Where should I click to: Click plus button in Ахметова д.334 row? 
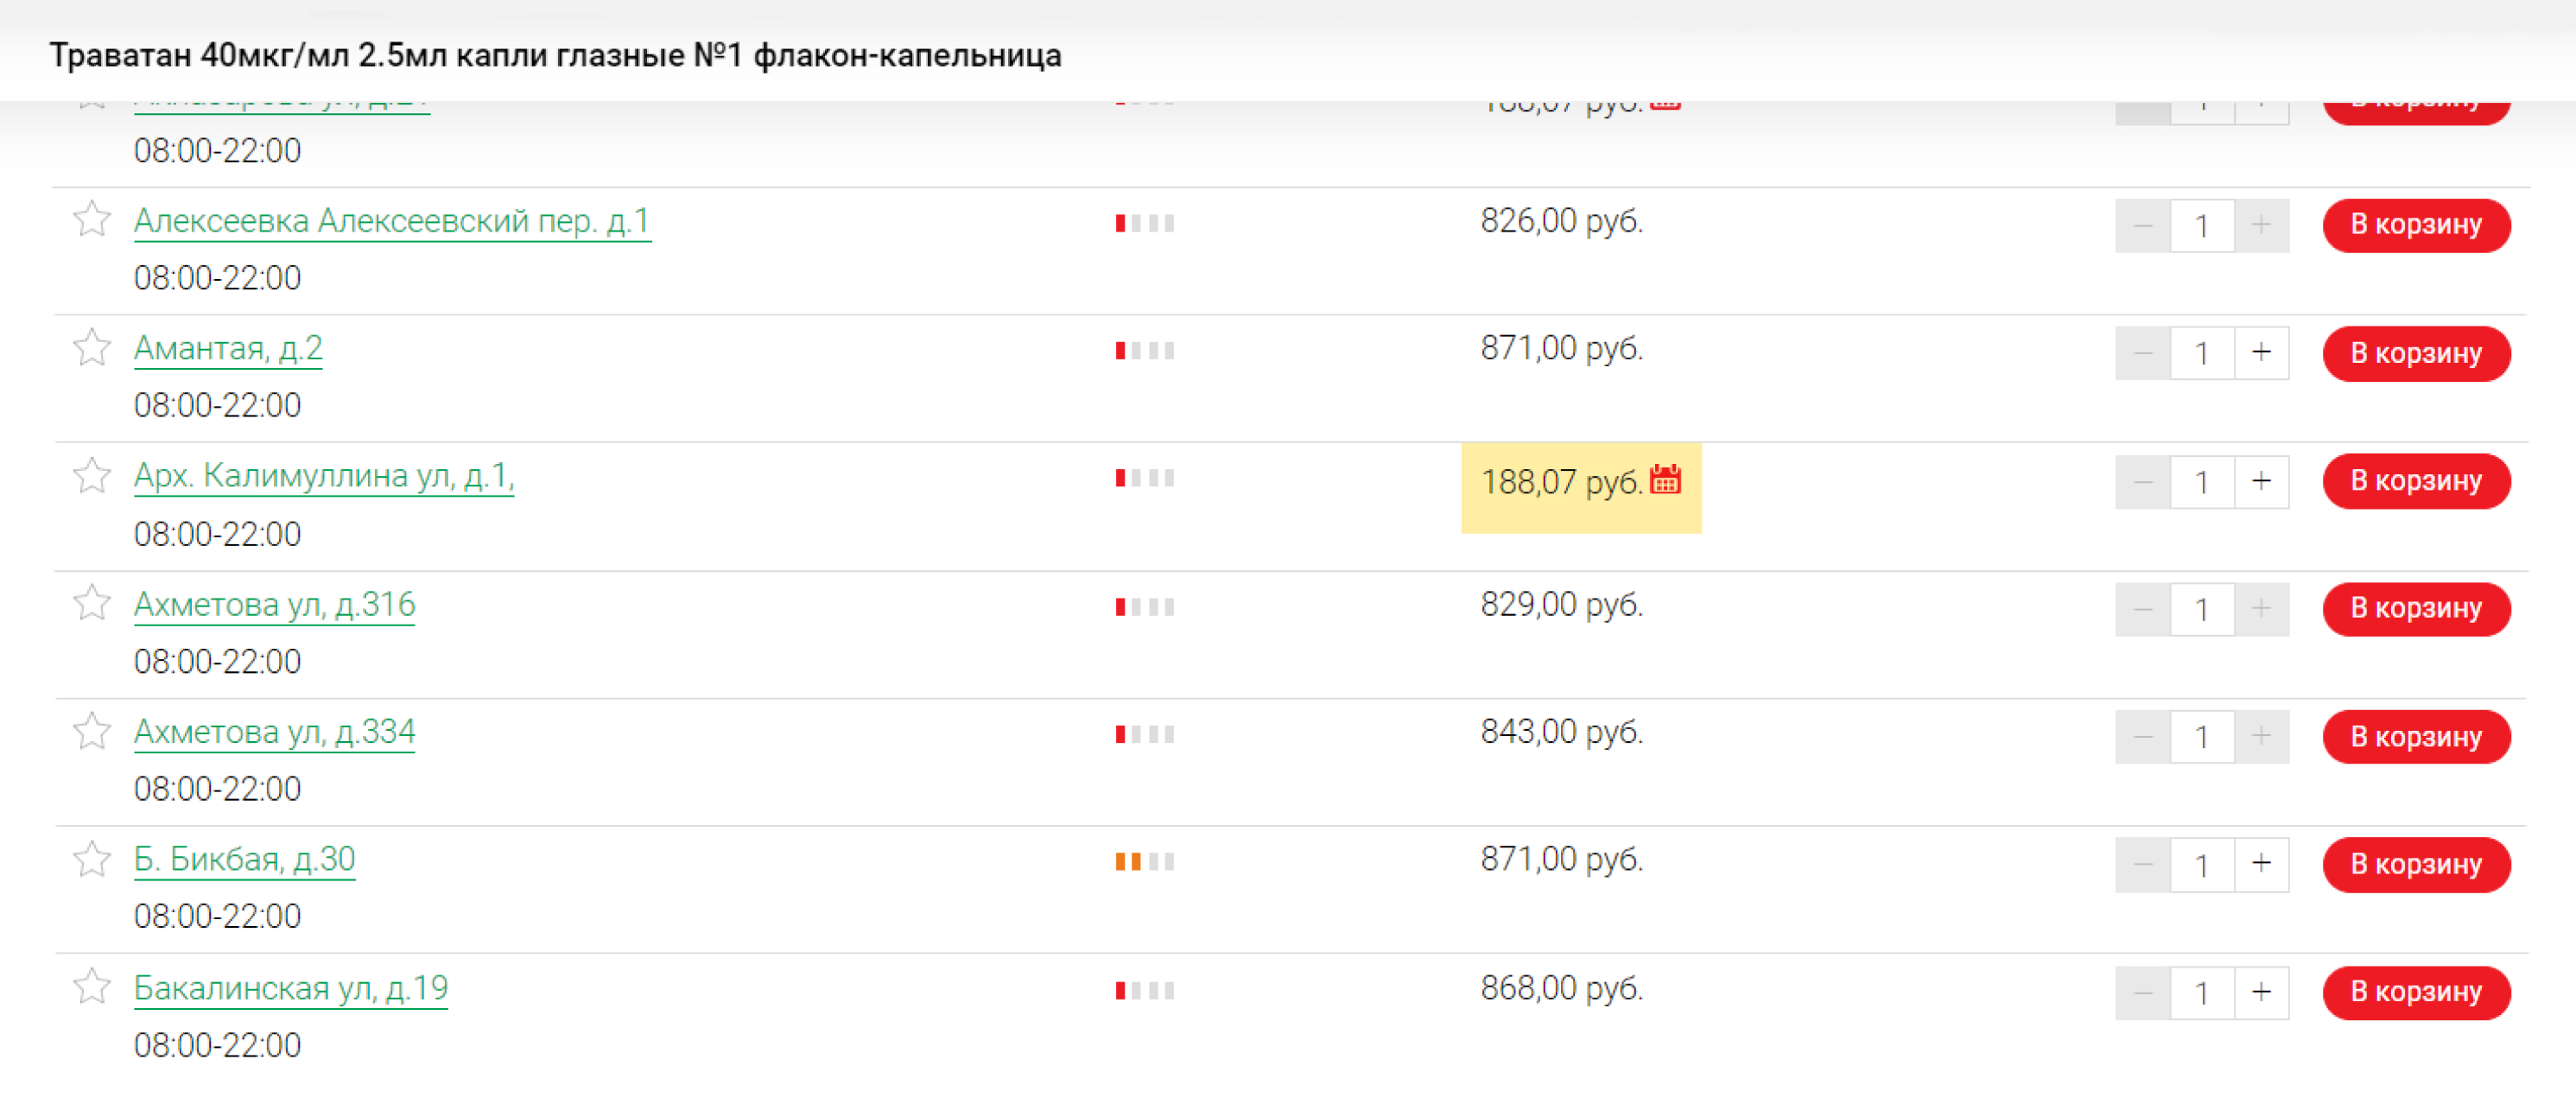(2261, 737)
